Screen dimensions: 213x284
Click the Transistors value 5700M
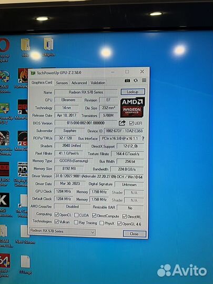(x=108, y=115)
